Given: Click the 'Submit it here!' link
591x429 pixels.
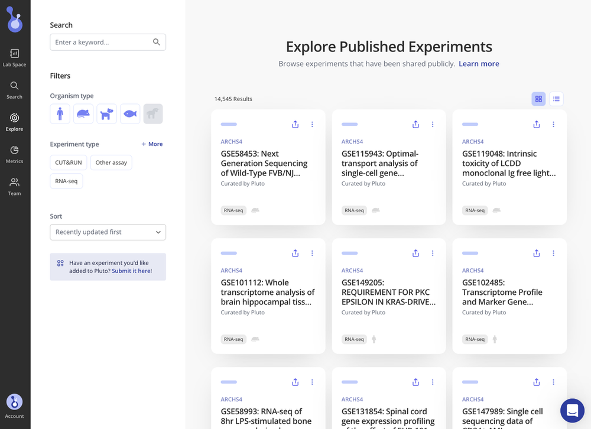Looking at the screenshot, I should 132,271.
